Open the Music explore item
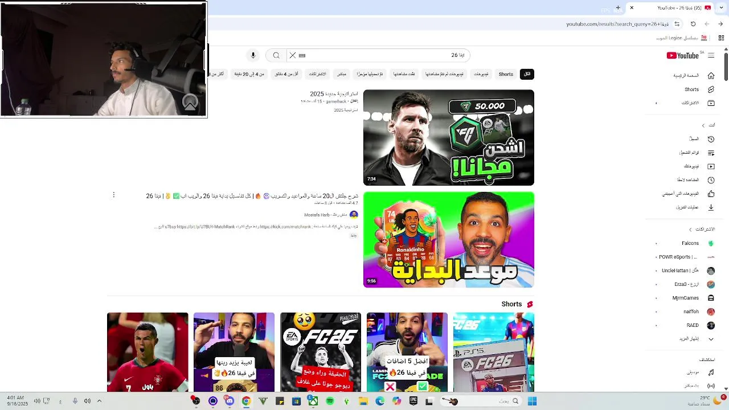This screenshot has height=410, width=729. coord(700,372)
